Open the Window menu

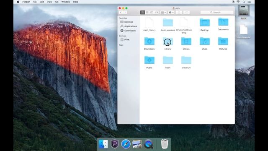point(66,2)
